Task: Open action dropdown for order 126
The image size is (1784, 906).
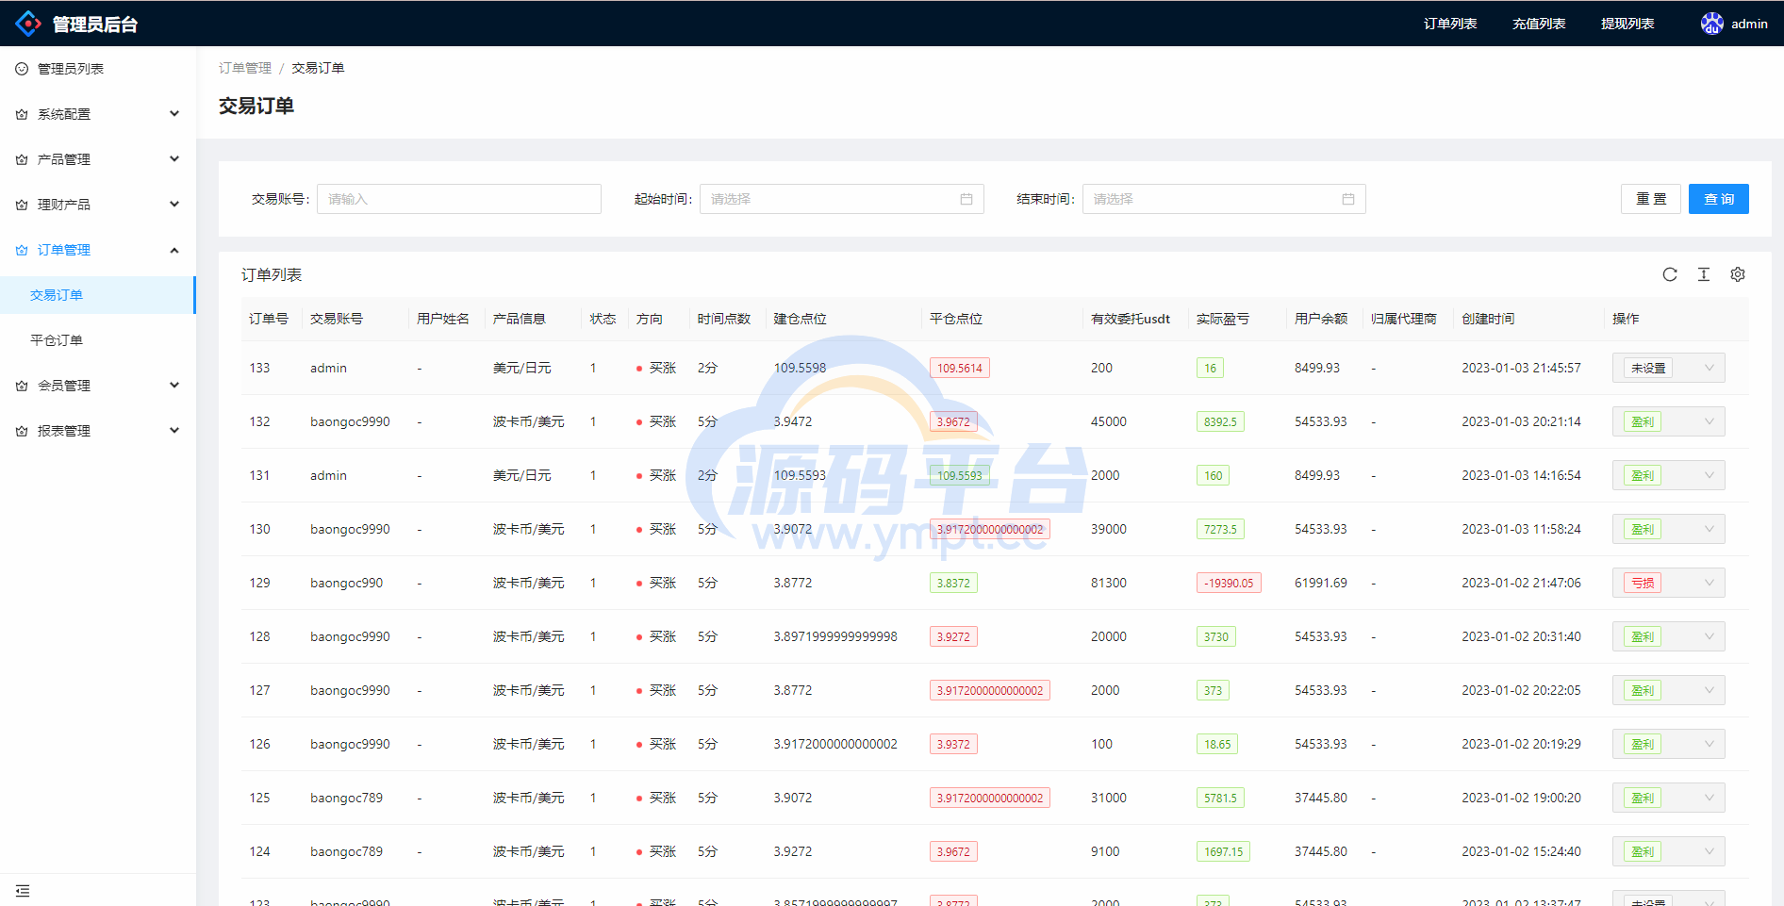Action: [x=1668, y=744]
